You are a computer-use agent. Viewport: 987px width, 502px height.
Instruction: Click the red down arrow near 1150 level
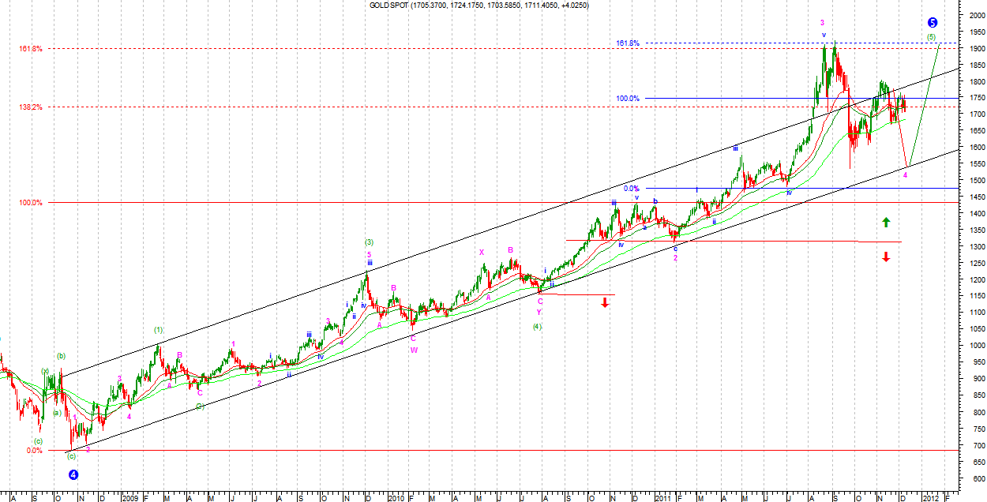click(x=605, y=302)
